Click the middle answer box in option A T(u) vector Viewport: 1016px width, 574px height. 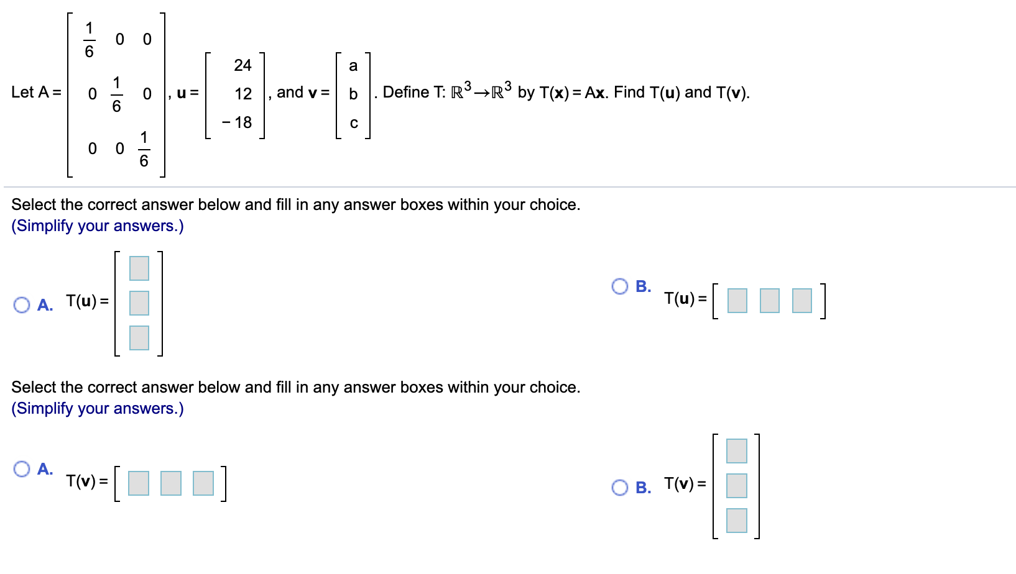(139, 303)
